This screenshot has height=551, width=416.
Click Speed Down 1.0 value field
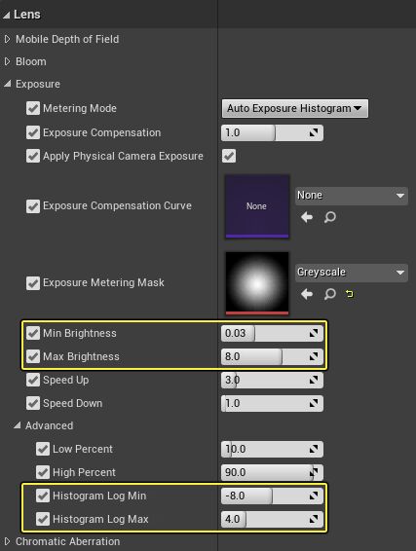[272, 403]
